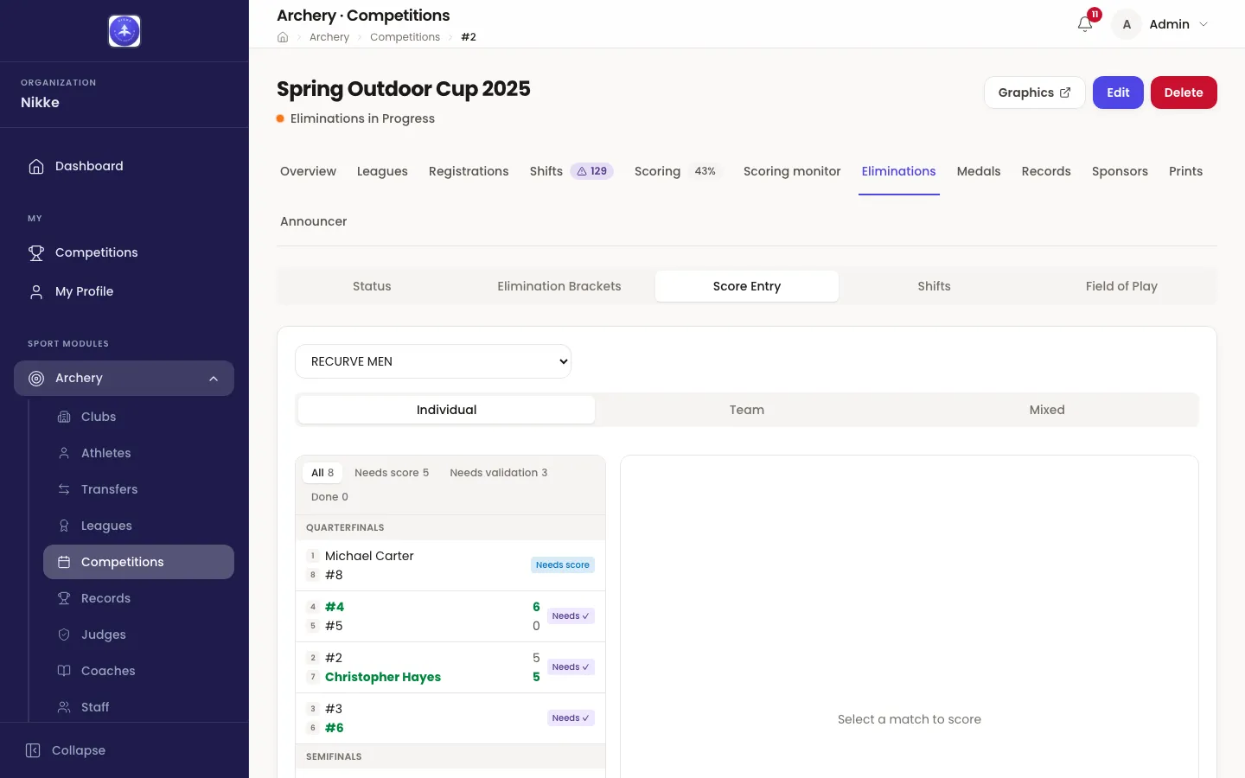
Task: Switch to the Medals tab
Action: pyautogui.click(x=979, y=171)
